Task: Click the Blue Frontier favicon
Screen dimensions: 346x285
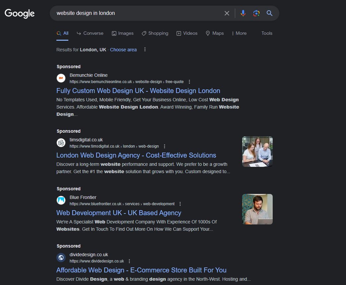Action: click(x=61, y=200)
